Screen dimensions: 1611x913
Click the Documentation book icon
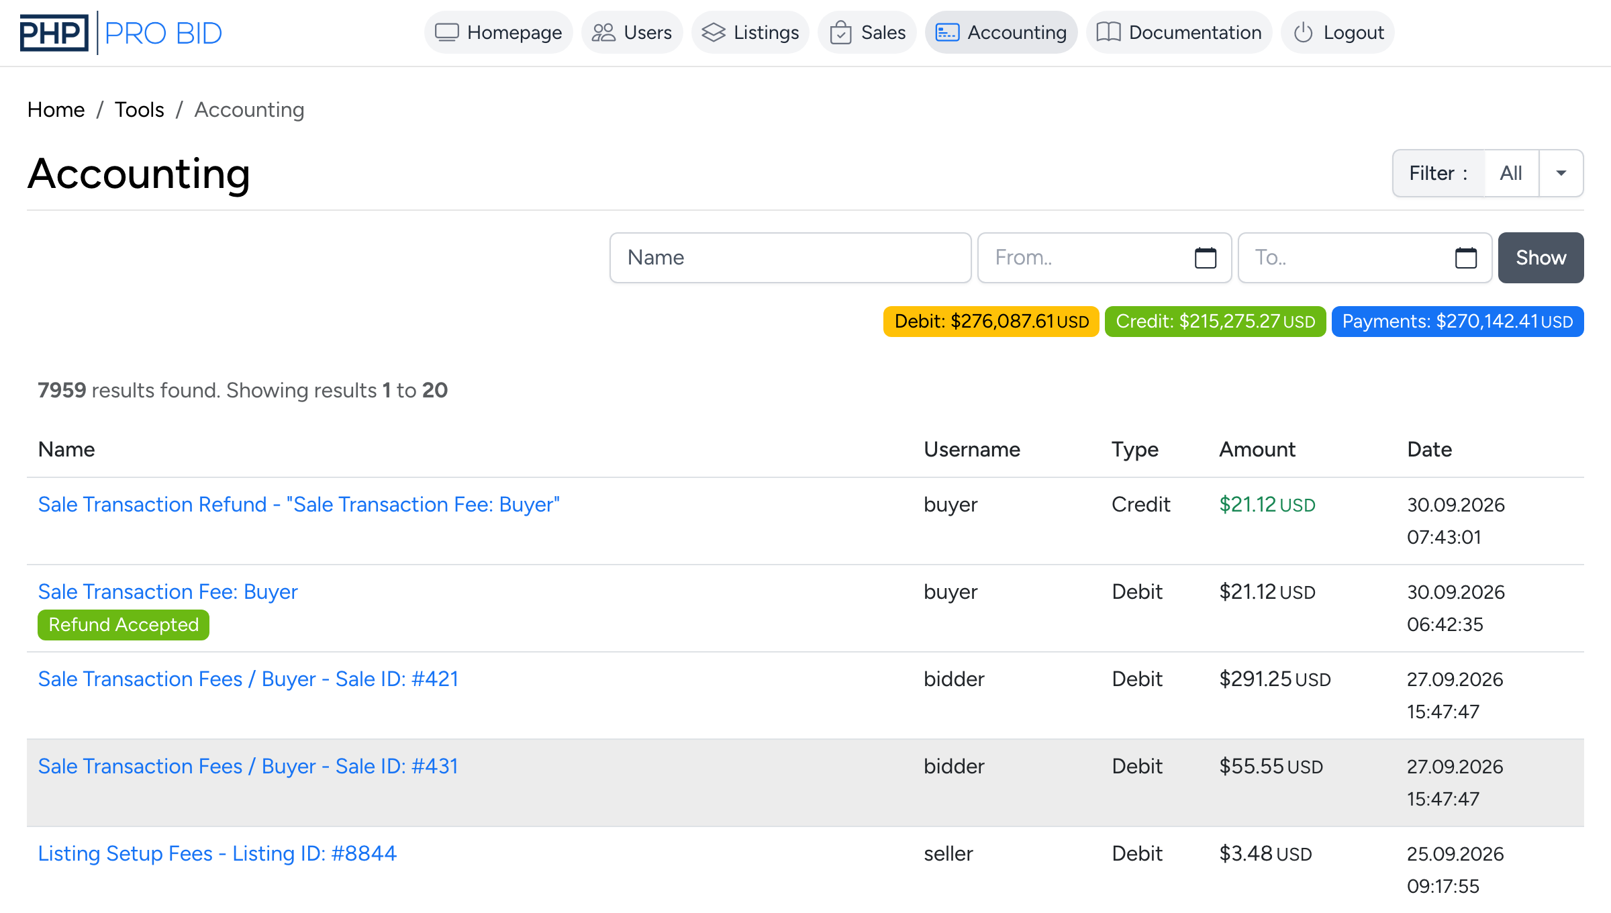[x=1108, y=32]
